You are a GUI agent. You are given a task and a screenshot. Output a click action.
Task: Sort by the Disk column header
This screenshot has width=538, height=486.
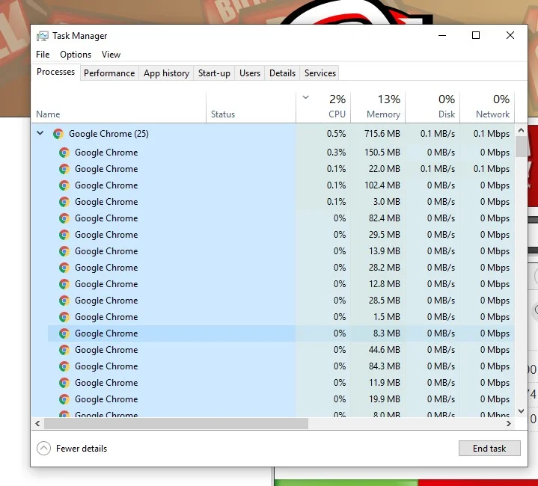click(x=432, y=107)
